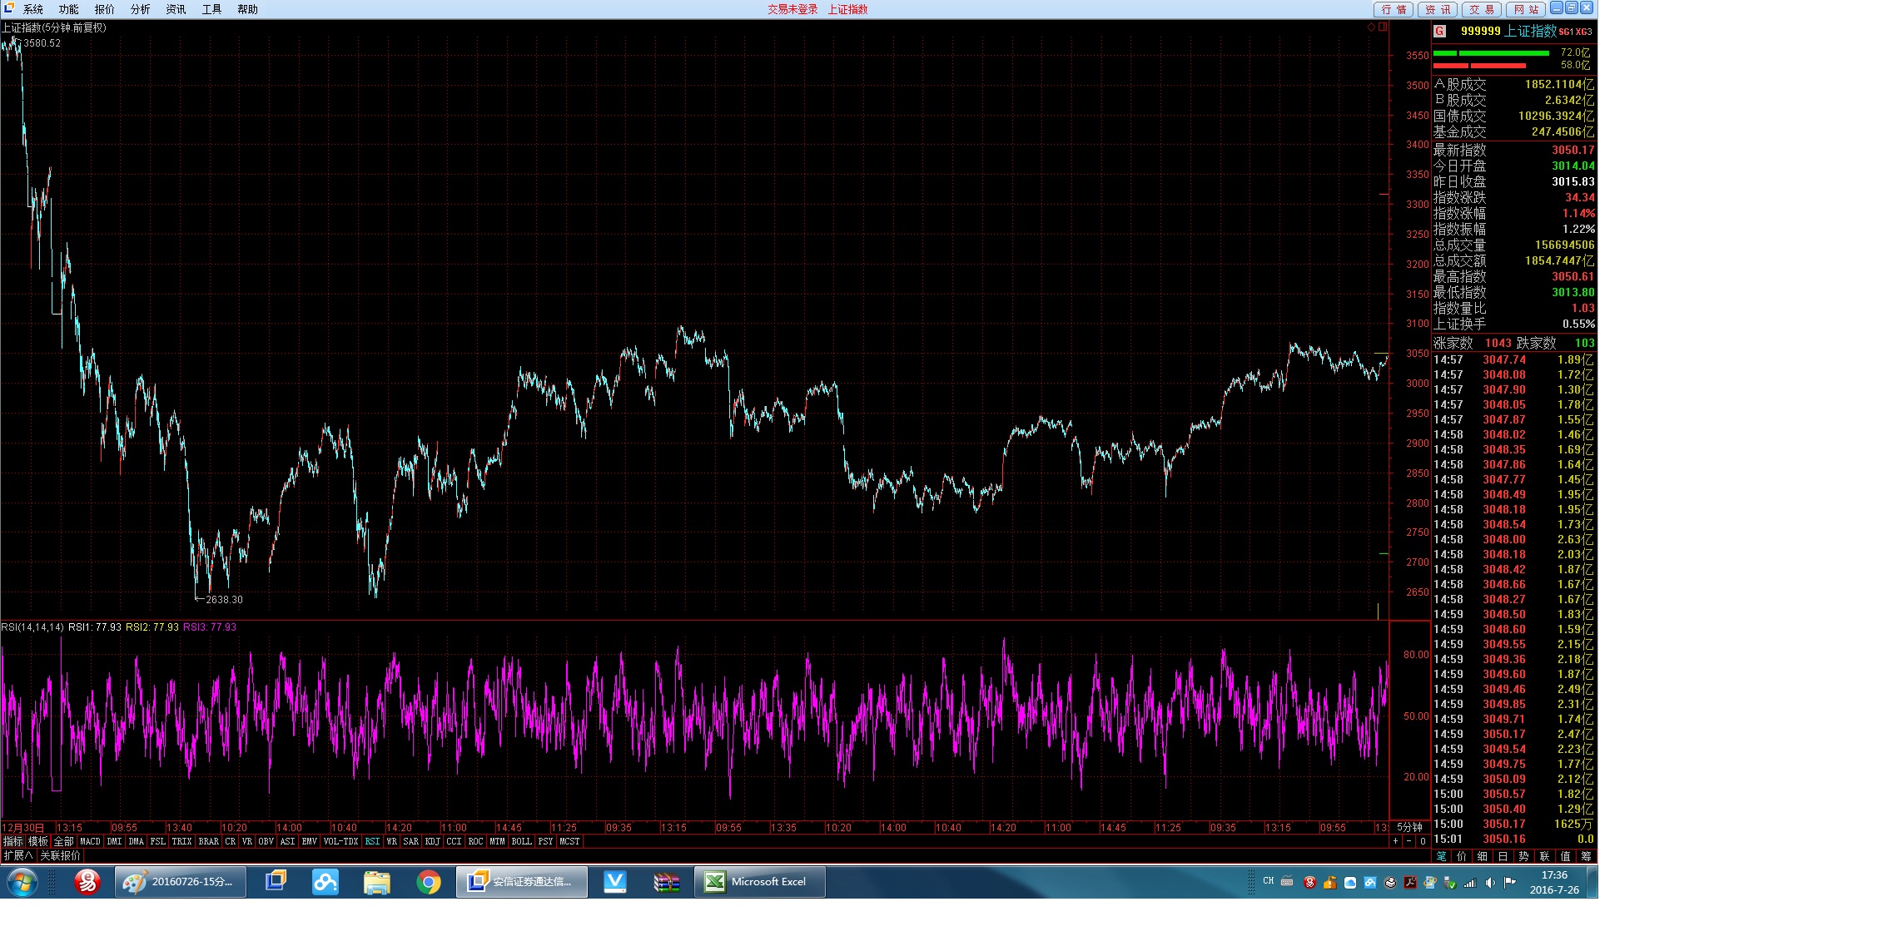Select the 势 tab in quote panel
This screenshot has width=1878, height=946.
(x=1524, y=856)
